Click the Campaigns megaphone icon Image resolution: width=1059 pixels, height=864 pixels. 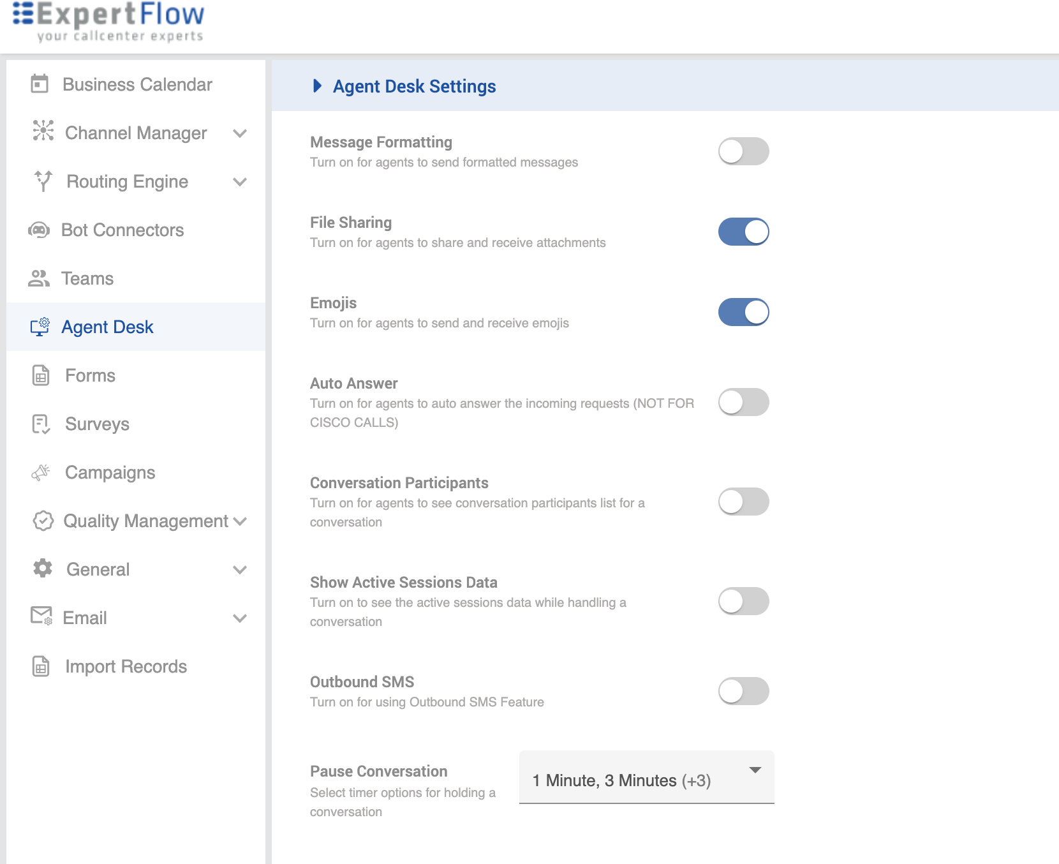(41, 472)
